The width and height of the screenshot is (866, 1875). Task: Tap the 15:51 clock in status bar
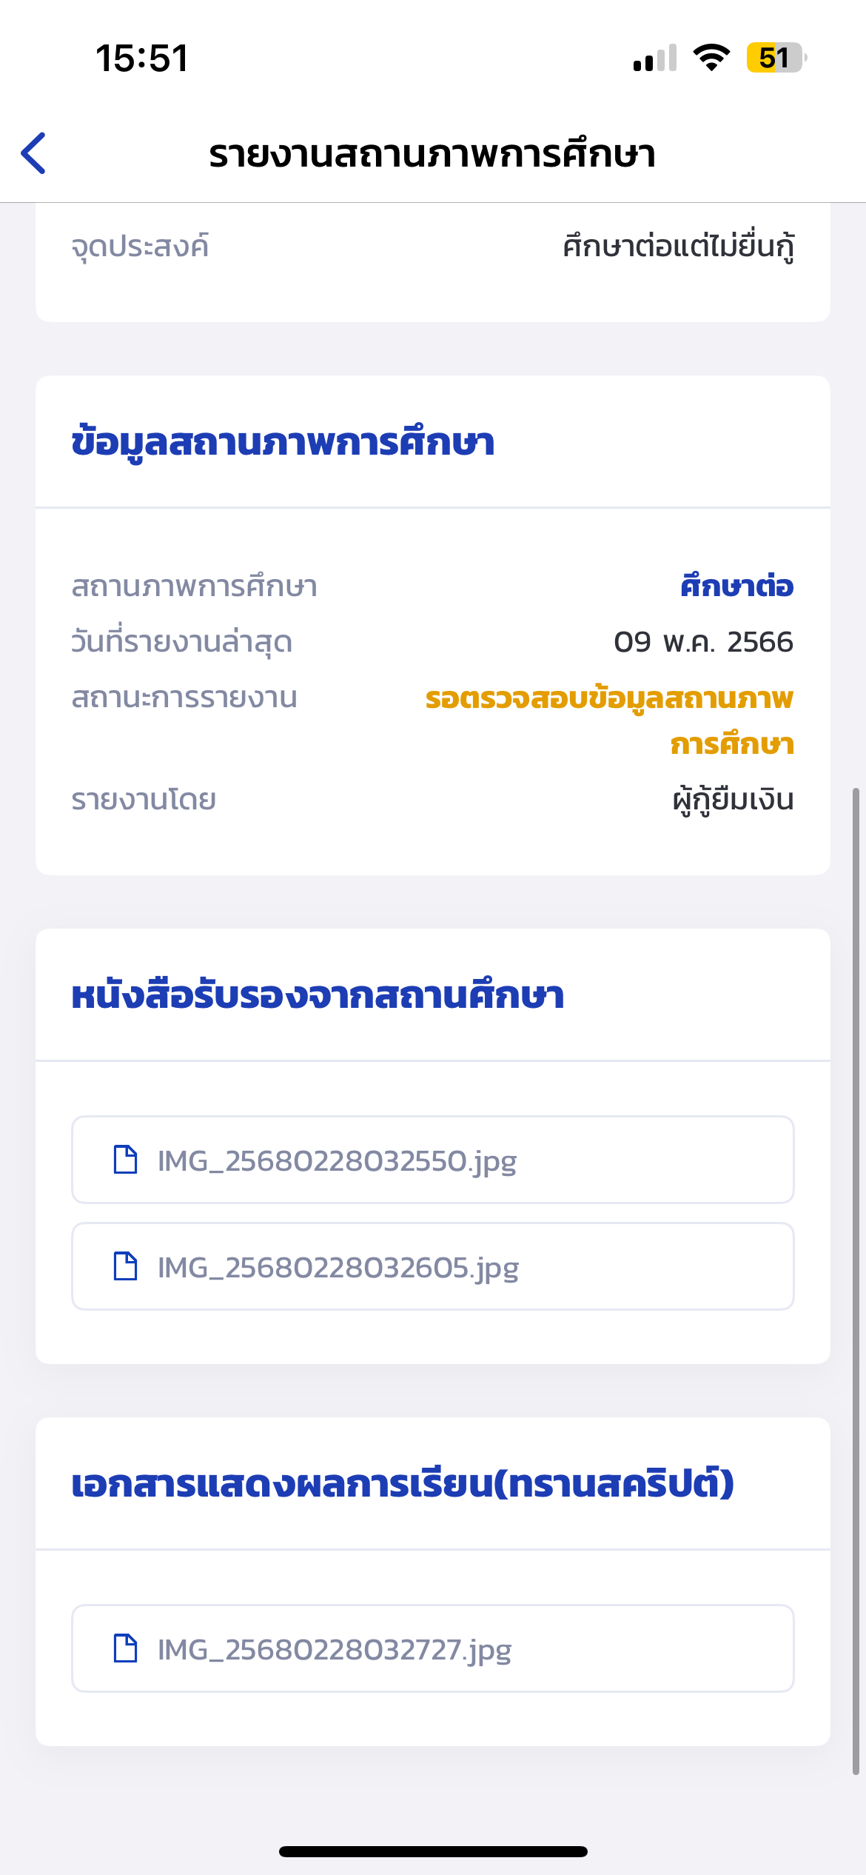click(x=142, y=58)
